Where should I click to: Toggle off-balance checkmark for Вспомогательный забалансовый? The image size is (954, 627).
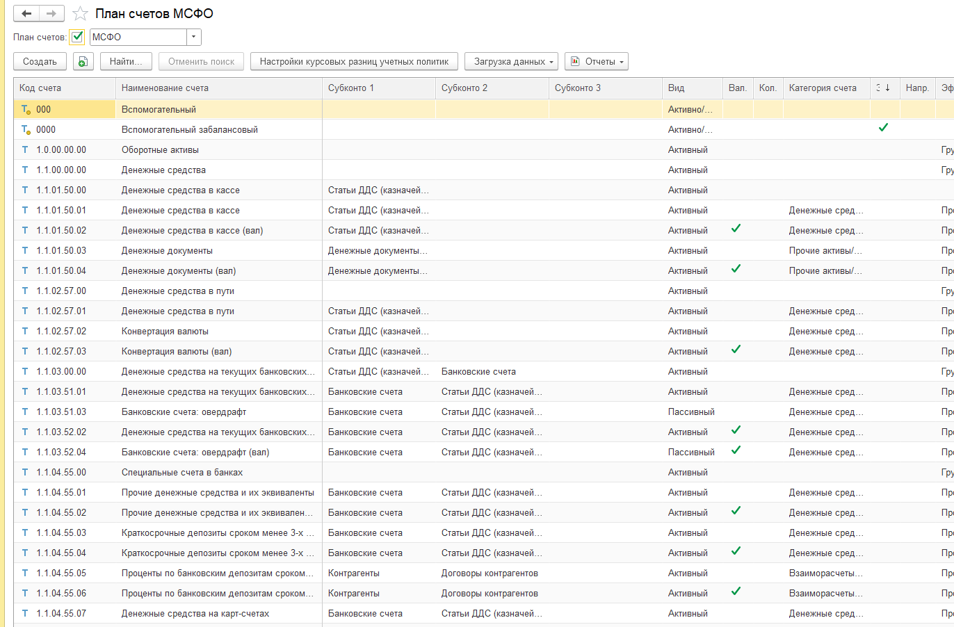point(883,128)
